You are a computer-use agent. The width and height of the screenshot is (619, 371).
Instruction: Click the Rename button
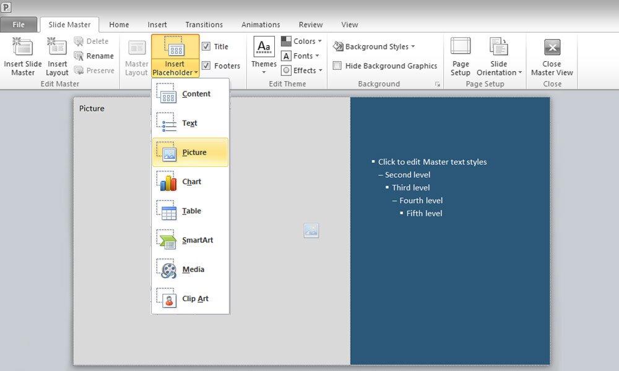(x=93, y=56)
